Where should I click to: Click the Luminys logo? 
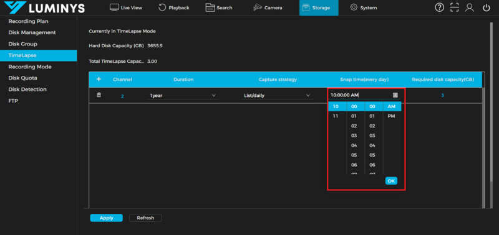[x=44, y=7]
